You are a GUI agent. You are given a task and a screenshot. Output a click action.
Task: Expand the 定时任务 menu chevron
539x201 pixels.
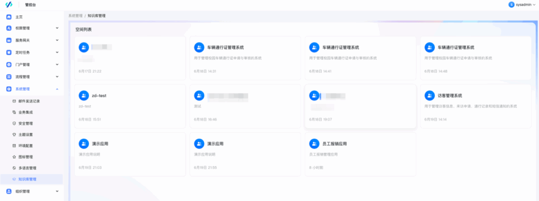pos(57,52)
